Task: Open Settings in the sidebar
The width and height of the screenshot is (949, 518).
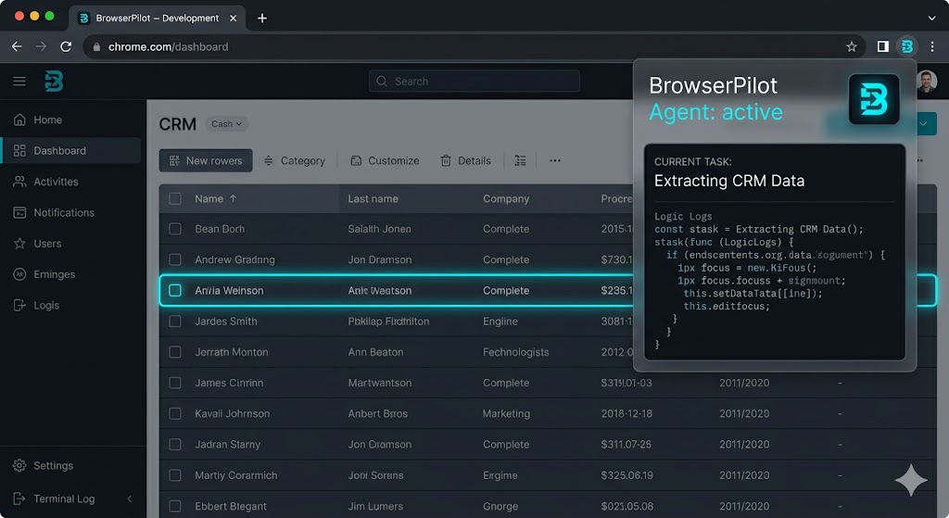Action: 71,465
